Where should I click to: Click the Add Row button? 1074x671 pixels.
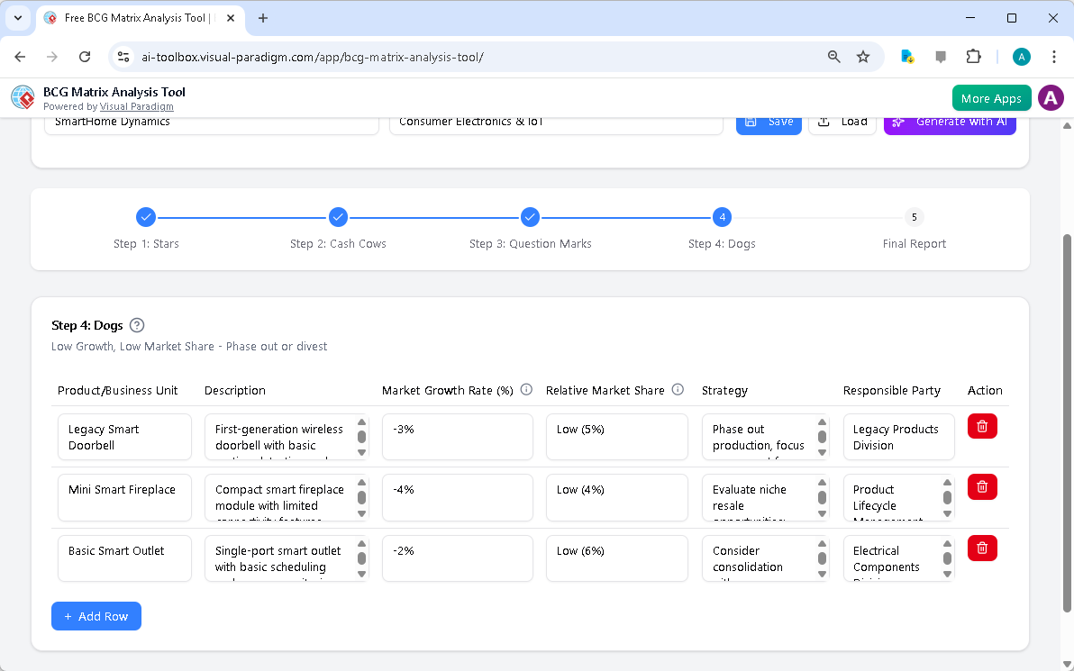(96, 616)
